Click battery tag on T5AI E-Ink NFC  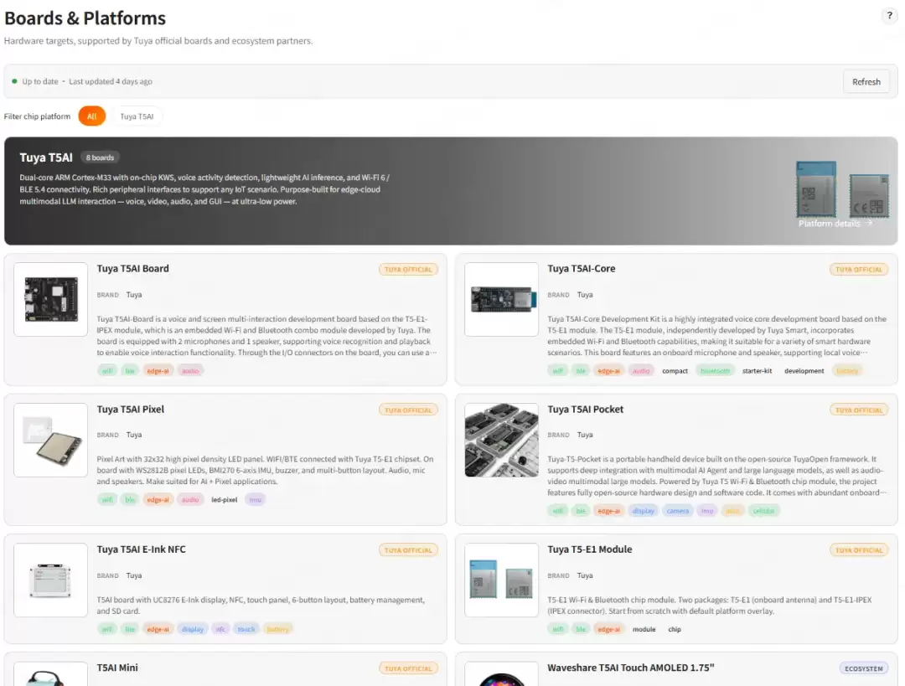pyautogui.click(x=277, y=629)
